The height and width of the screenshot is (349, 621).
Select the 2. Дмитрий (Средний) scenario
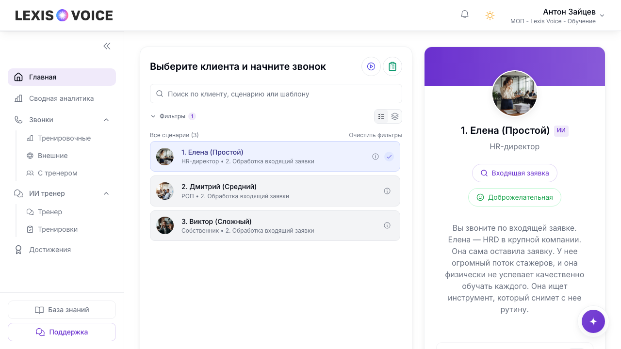coord(275,191)
